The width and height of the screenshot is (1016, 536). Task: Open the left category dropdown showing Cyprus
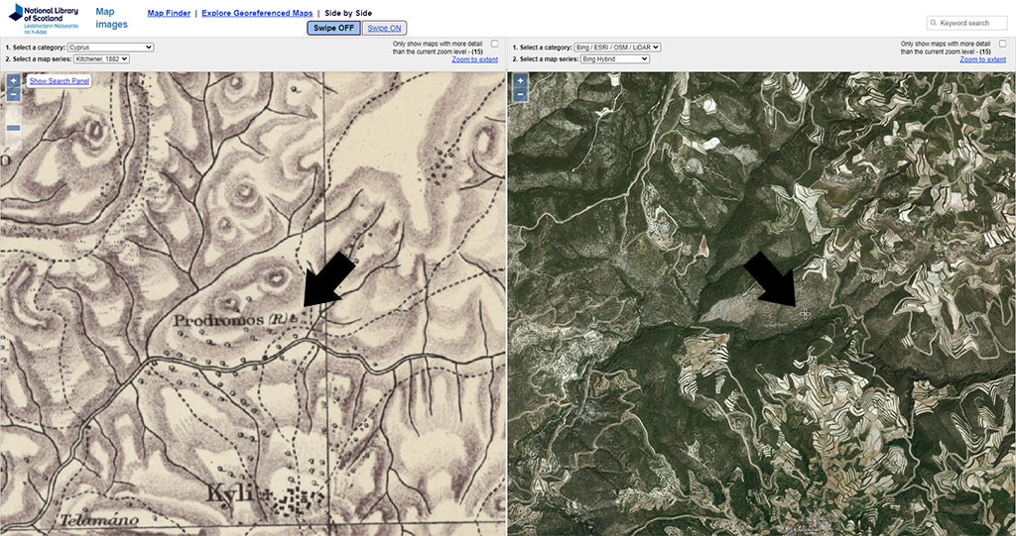pyautogui.click(x=111, y=48)
